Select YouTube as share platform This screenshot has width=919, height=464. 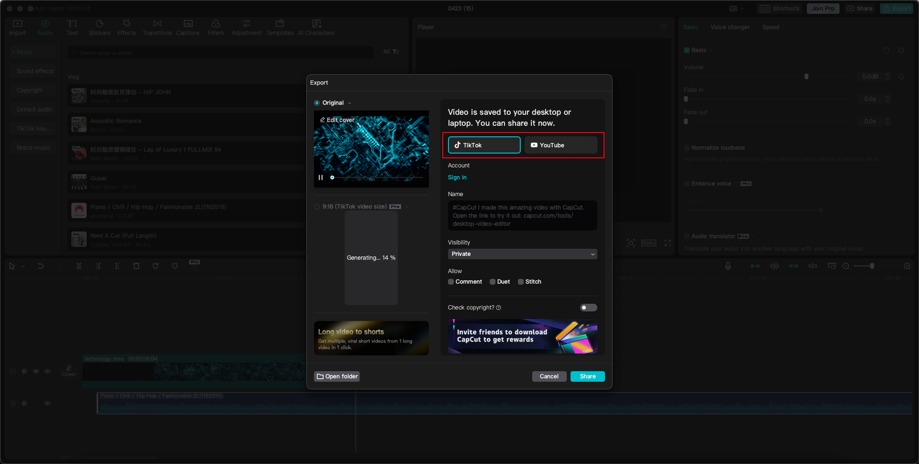pyautogui.click(x=560, y=145)
